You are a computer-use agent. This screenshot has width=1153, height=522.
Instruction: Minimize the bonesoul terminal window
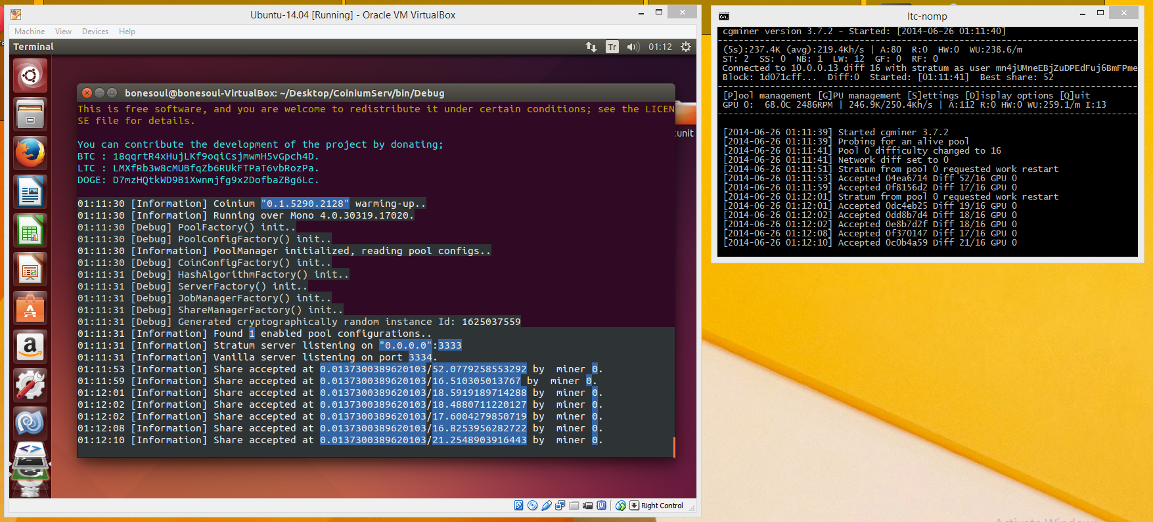pyautogui.click(x=99, y=93)
